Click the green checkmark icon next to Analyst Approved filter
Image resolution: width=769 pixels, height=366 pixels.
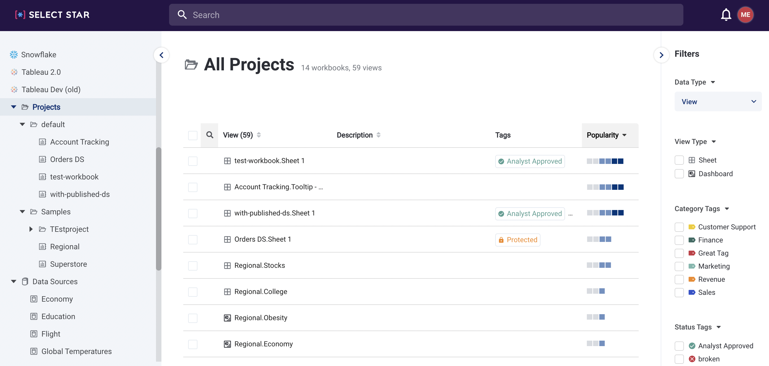tap(692, 346)
